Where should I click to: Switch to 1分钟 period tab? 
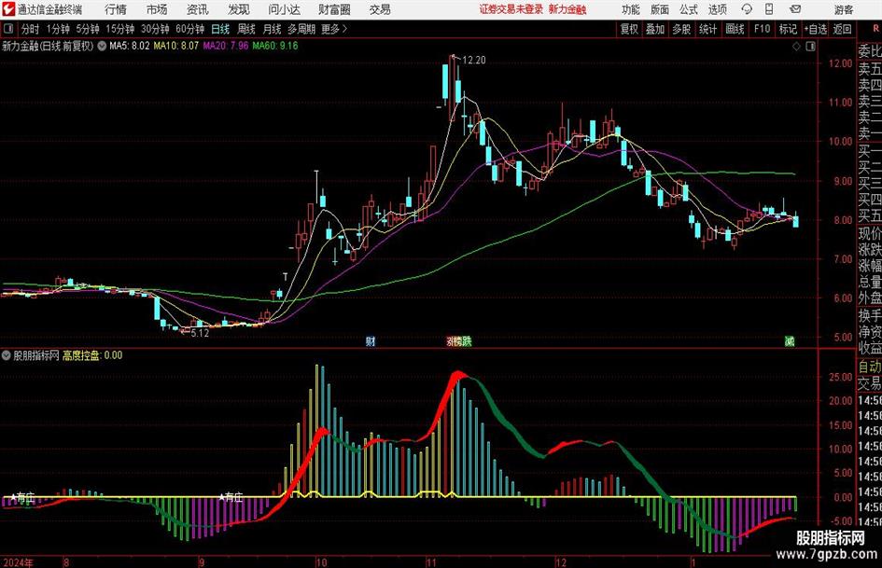(x=58, y=29)
